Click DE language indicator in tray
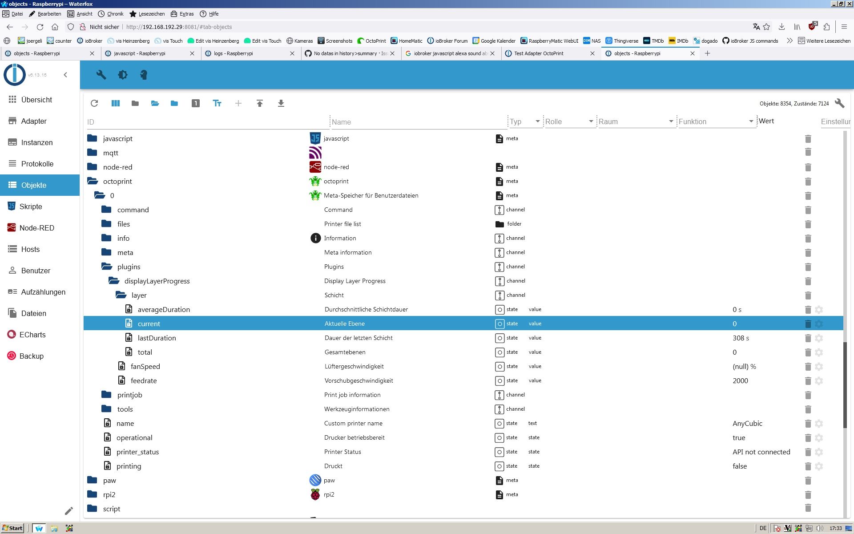Screen dimensions: 854x534 click(763, 528)
